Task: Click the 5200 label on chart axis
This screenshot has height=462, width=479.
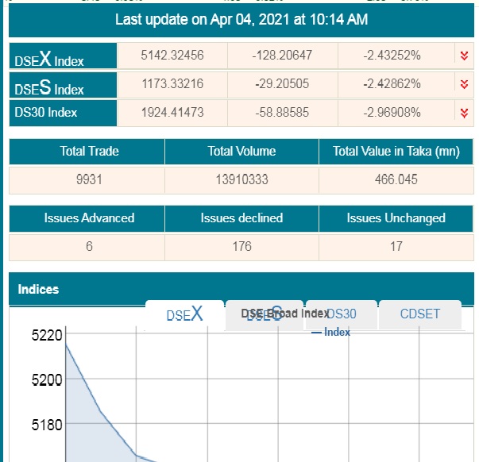Action: point(46,379)
